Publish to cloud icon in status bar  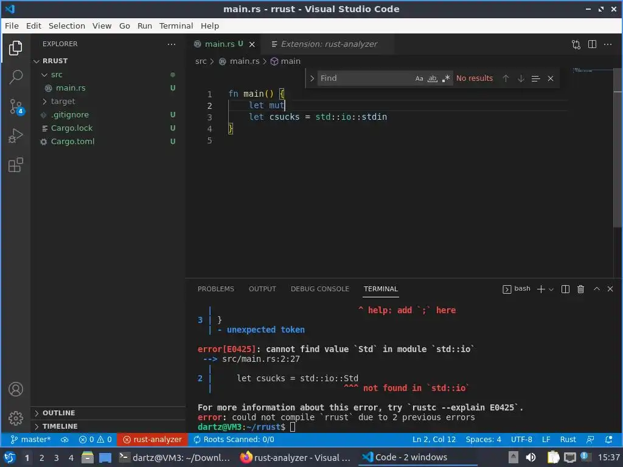[64, 440]
